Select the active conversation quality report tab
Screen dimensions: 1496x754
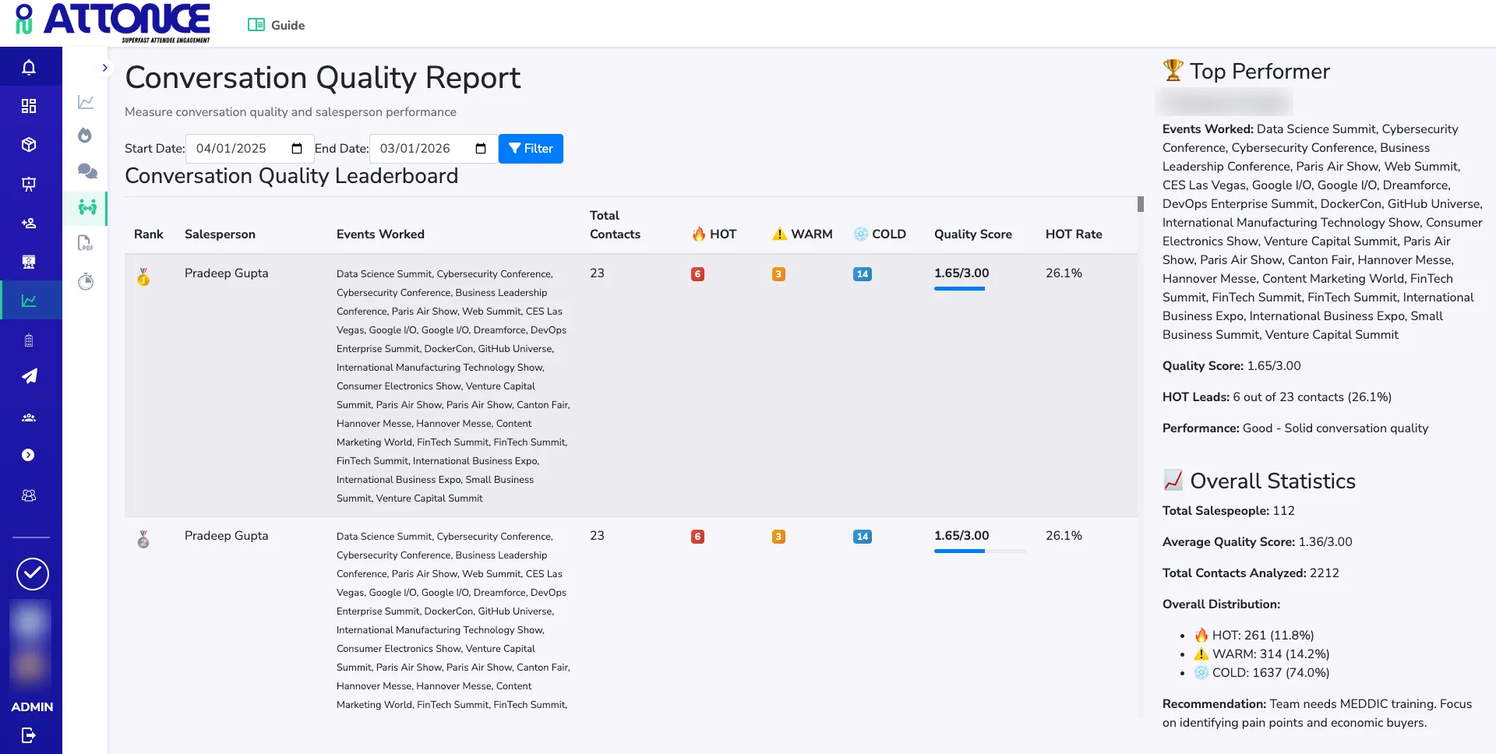(x=86, y=207)
